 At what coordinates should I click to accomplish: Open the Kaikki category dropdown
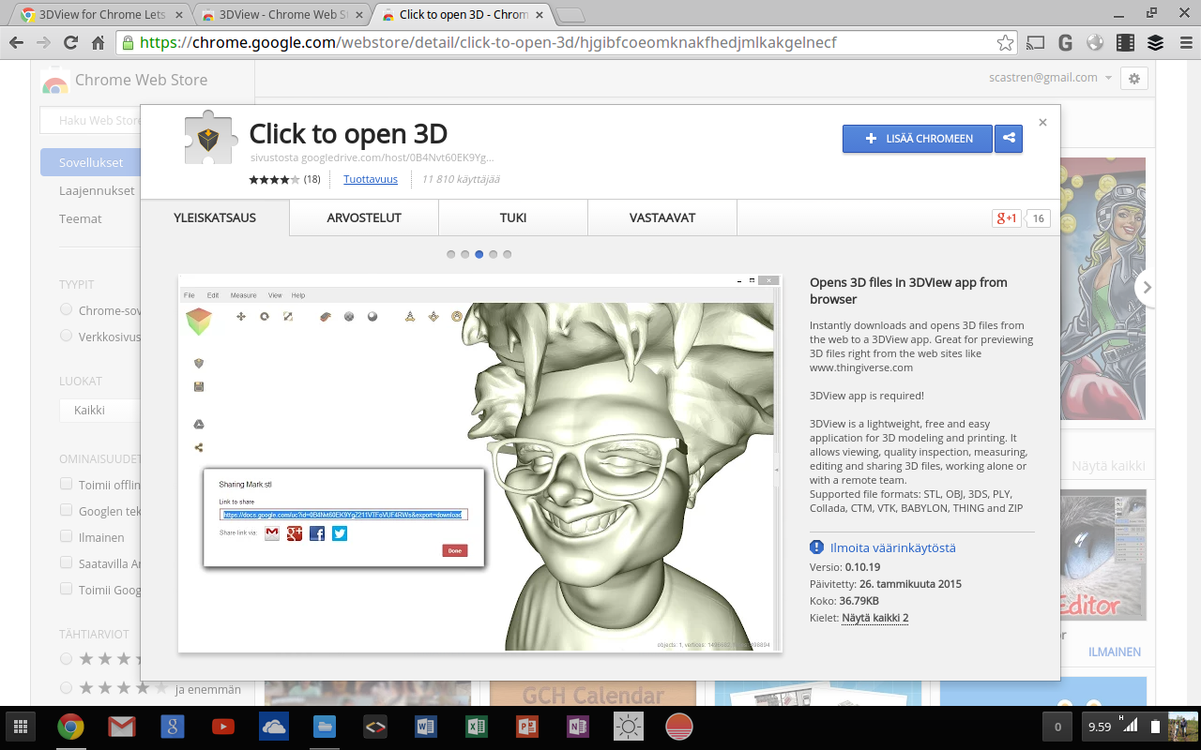click(100, 411)
